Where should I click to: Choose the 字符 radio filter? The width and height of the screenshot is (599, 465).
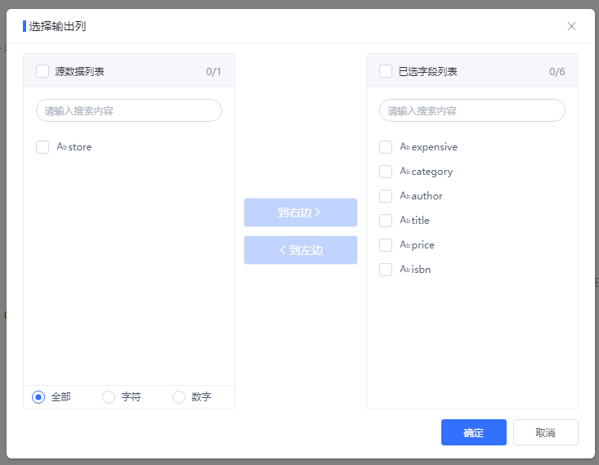tap(109, 397)
